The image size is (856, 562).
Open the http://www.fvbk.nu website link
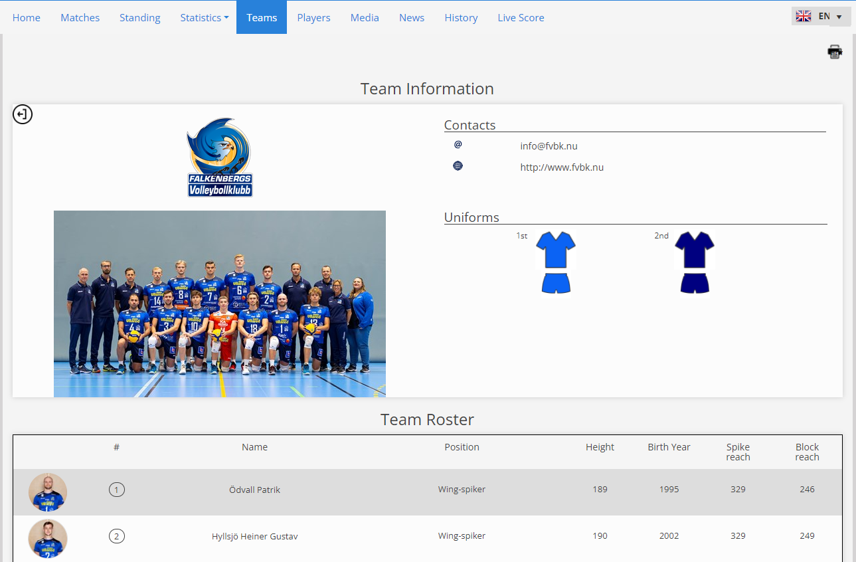[x=562, y=167]
